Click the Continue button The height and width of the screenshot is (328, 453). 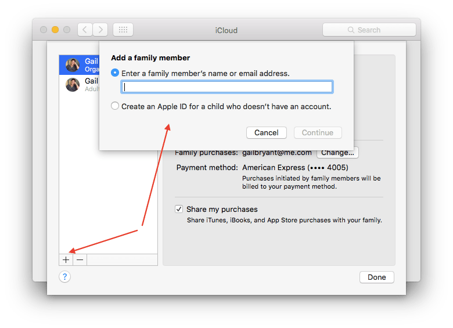[x=318, y=132]
